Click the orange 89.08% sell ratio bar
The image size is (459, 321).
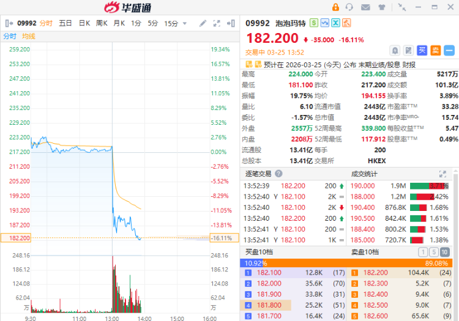[x=357, y=263]
